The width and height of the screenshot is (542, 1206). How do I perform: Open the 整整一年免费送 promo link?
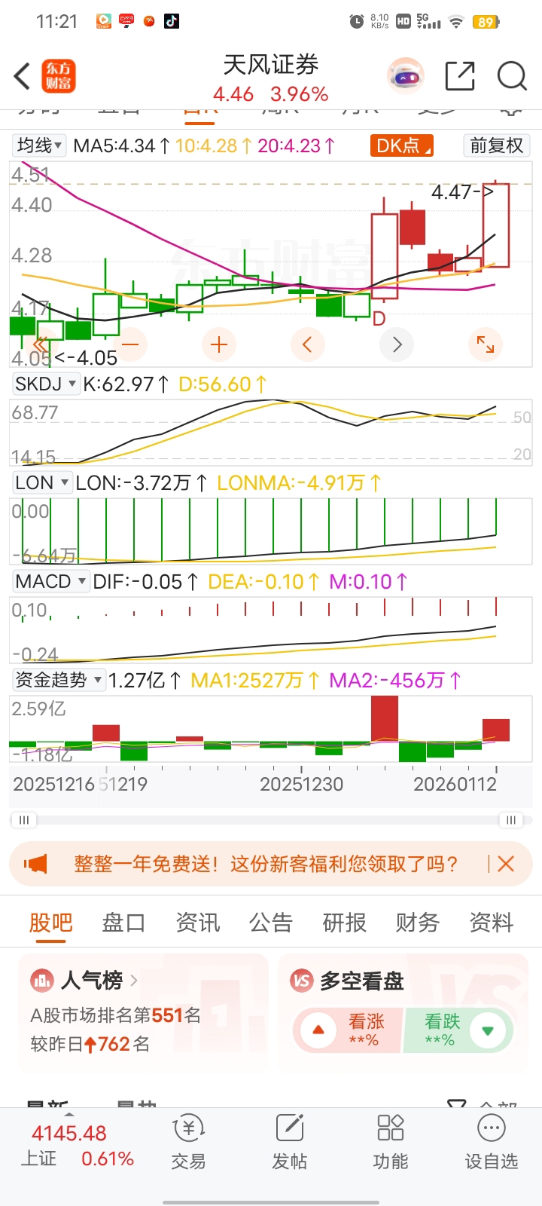(266, 864)
